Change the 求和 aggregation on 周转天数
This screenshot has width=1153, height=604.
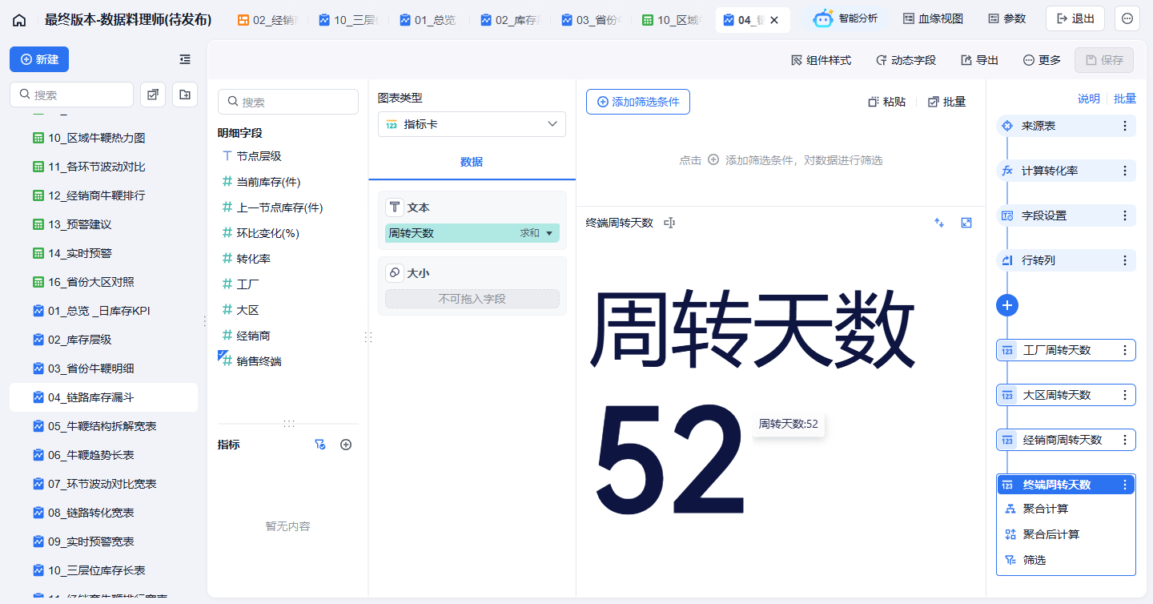536,233
